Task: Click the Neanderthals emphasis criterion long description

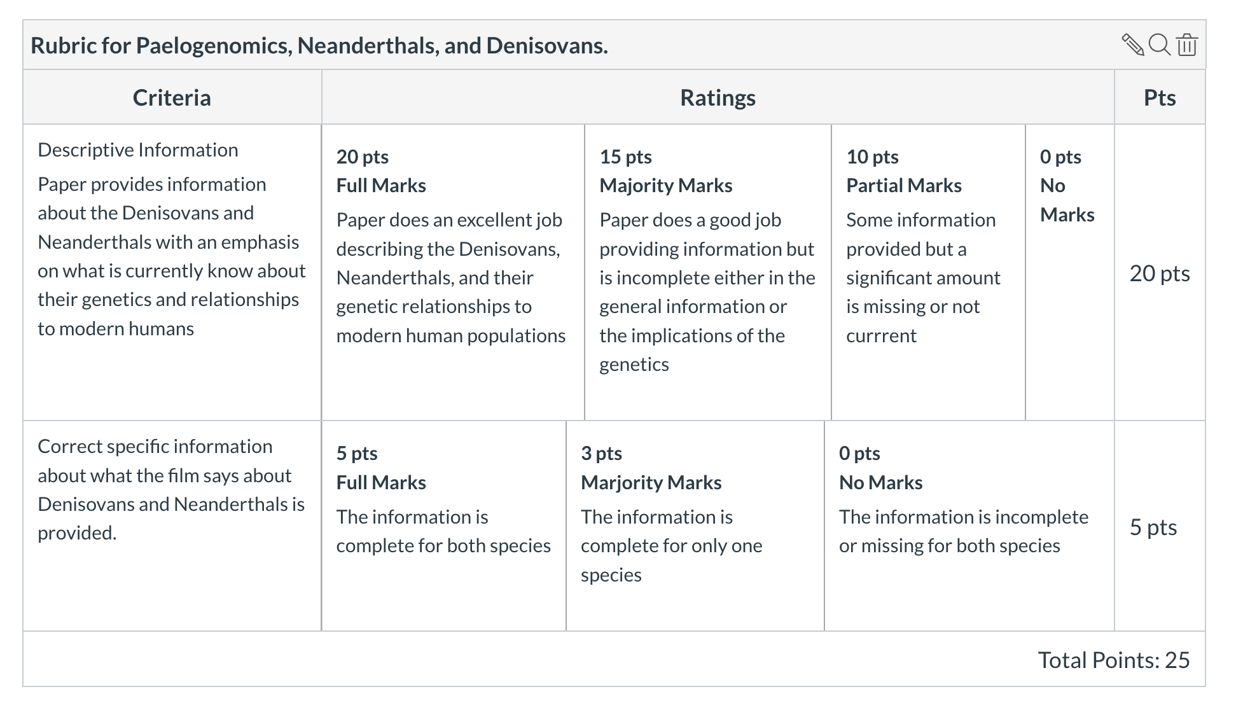Action: 172,256
